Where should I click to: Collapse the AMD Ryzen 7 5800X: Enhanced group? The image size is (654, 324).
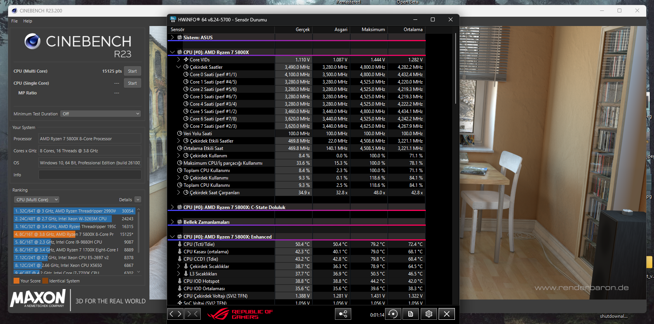172,237
